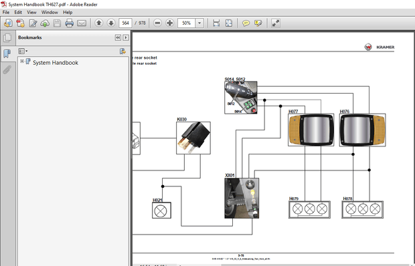Click the Create PDF online icon
Image resolution: width=415 pixels, height=266 pixels.
point(20,23)
